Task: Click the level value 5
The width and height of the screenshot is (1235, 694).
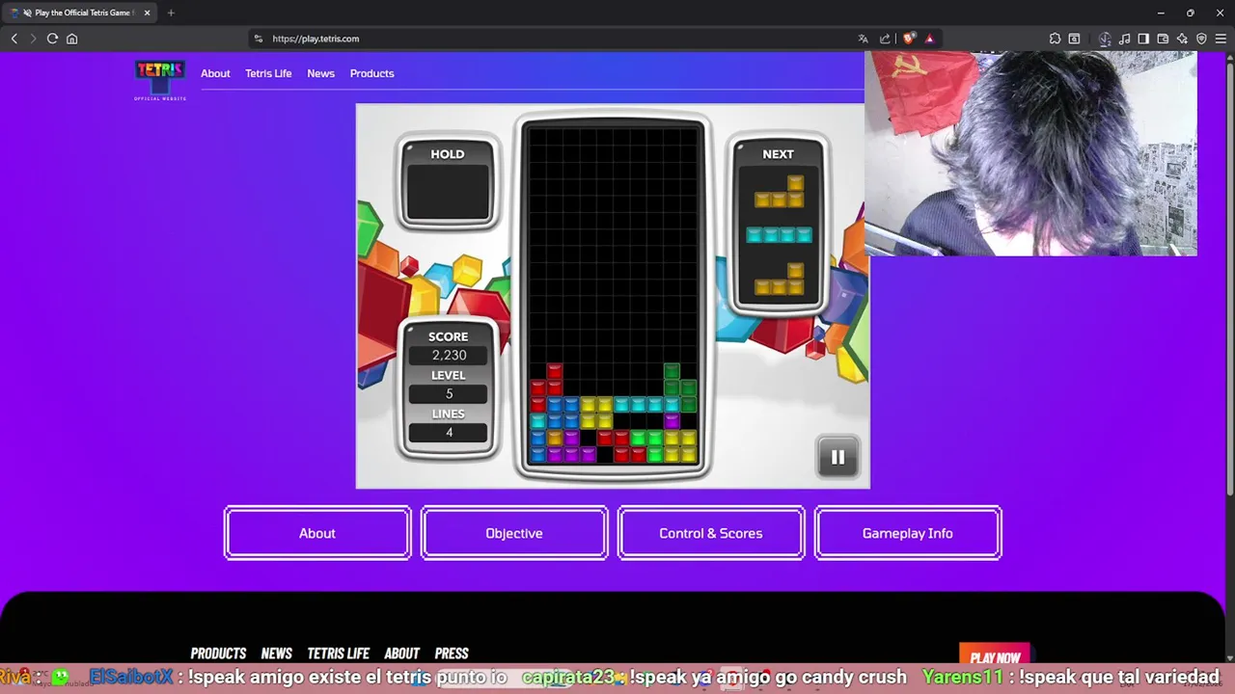Action: (449, 394)
